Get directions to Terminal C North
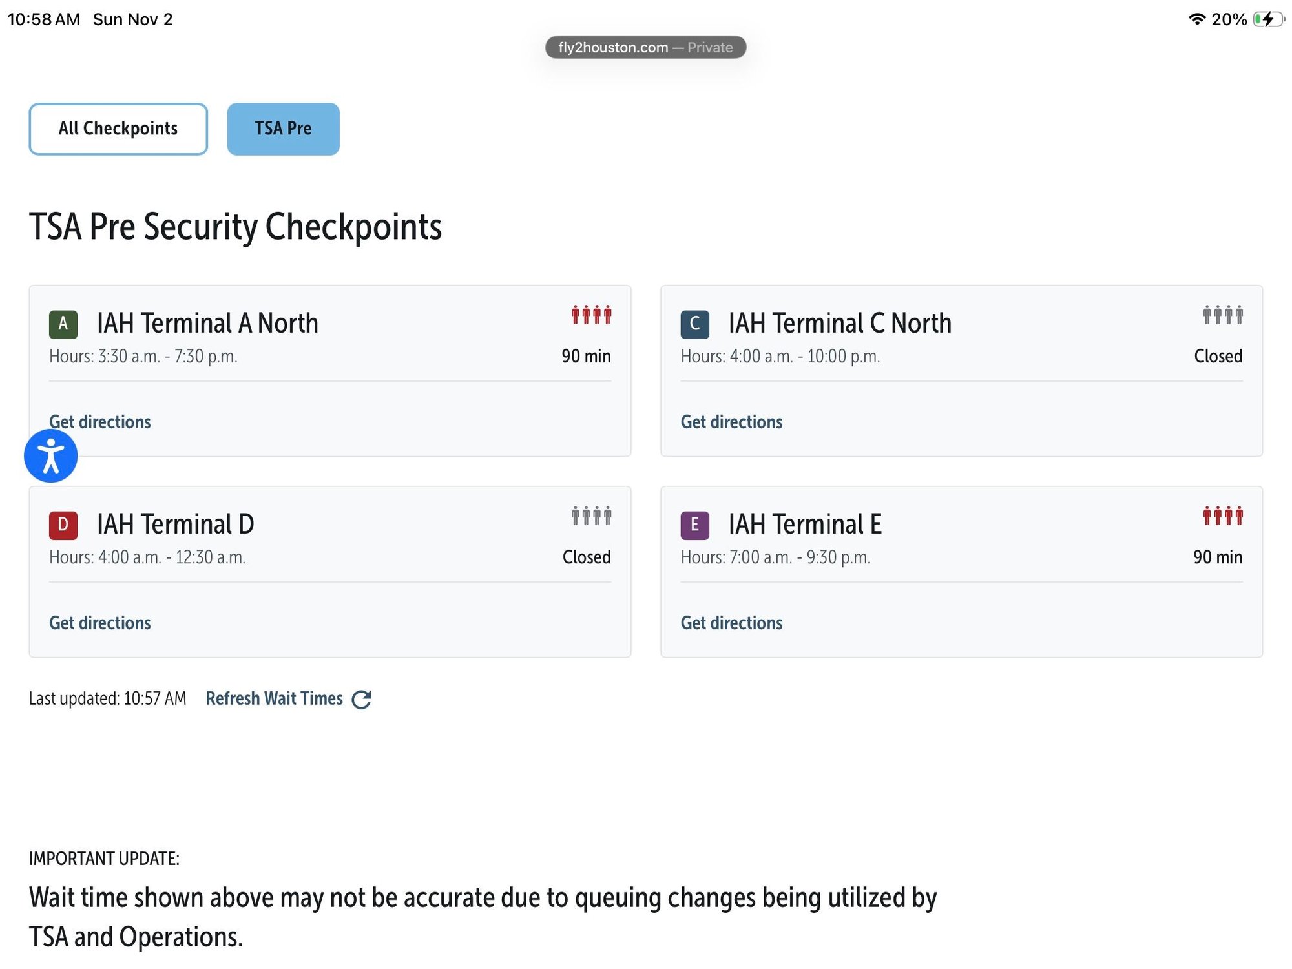The height and width of the screenshot is (969, 1292). tap(731, 422)
